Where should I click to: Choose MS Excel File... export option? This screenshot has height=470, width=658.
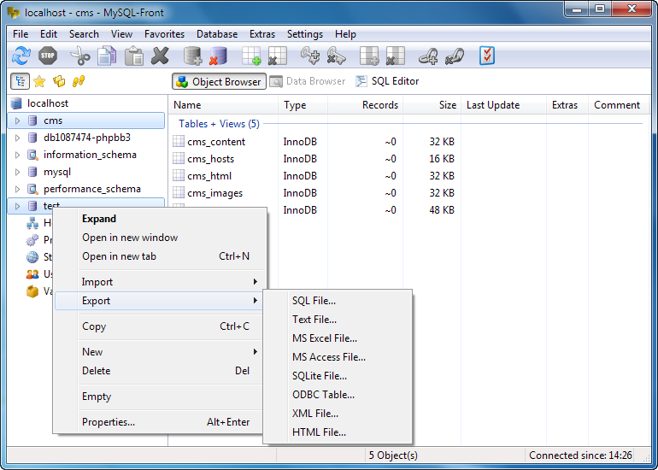click(325, 338)
